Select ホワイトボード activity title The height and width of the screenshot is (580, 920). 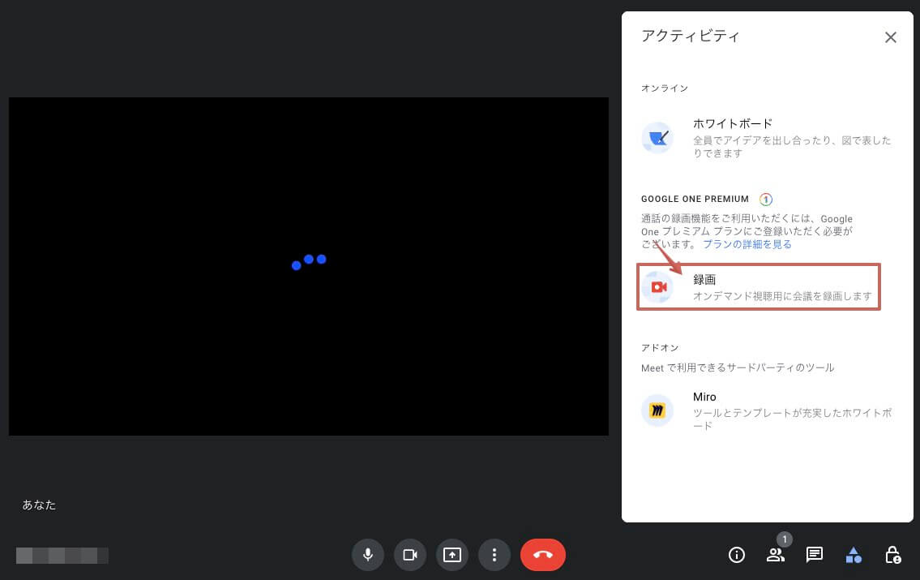click(x=732, y=124)
